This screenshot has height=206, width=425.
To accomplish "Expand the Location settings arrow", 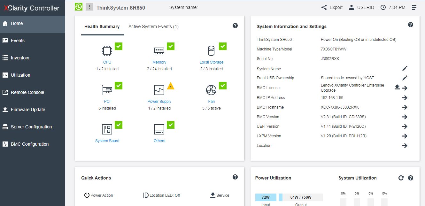I will 405,146.
